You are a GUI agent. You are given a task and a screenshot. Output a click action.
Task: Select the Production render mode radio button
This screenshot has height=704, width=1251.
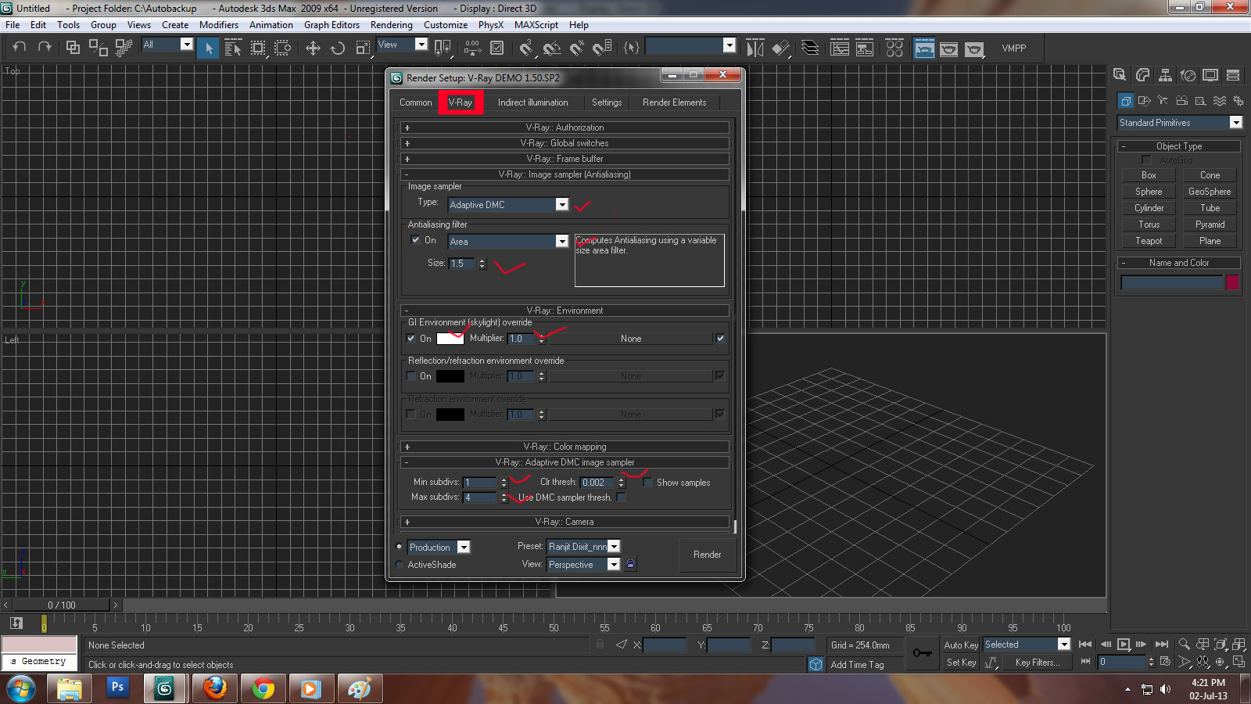(x=400, y=547)
